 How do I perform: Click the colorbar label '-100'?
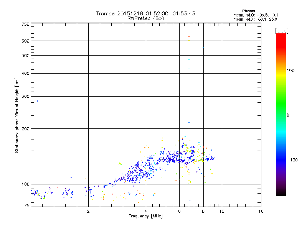292,160
